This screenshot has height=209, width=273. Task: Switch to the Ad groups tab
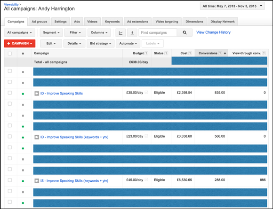[x=40, y=22]
